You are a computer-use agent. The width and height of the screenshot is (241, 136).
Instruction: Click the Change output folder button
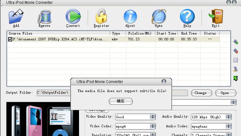click(202, 93)
